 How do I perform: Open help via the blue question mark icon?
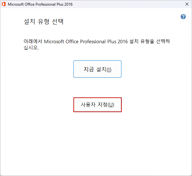click(x=183, y=17)
